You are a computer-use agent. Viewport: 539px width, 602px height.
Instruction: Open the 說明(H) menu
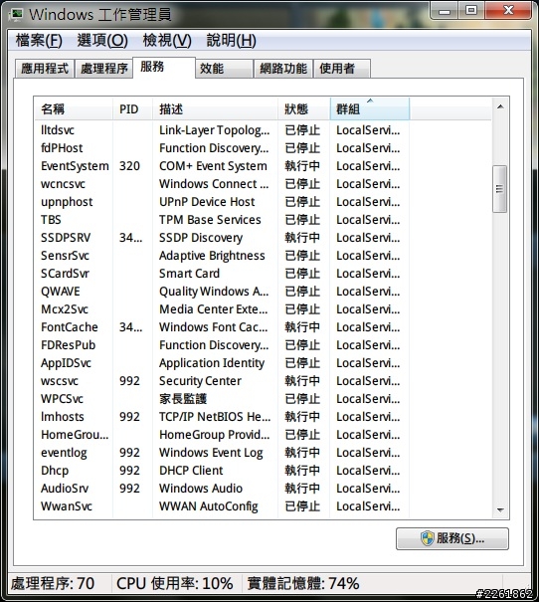pyautogui.click(x=231, y=41)
